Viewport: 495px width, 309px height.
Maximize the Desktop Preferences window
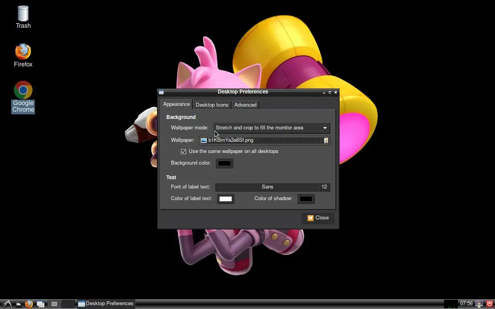[x=330, y=92]
